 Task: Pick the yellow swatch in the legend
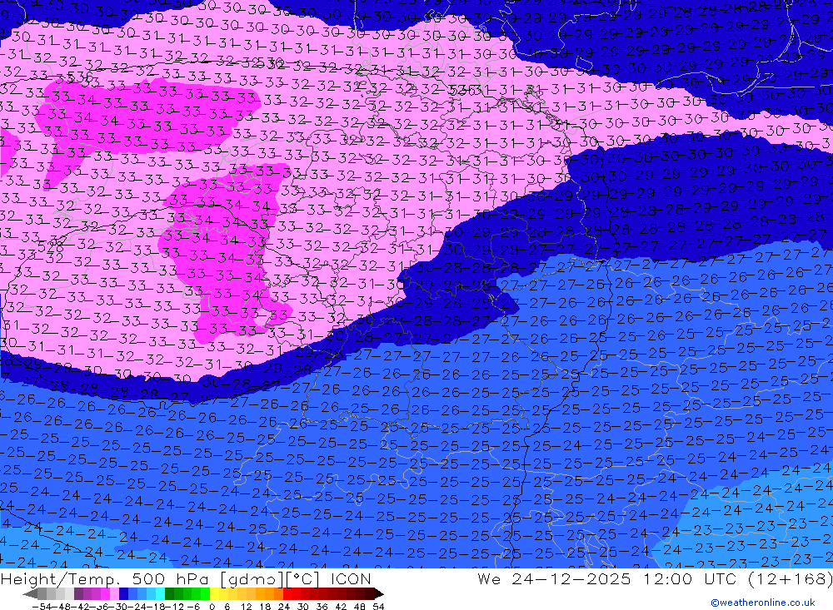tap(215, 594)
